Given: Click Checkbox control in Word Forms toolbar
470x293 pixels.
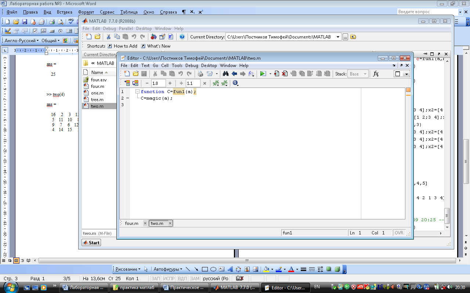Looking at the screenshot, I should pyautogui.click(x=35, y=31).
